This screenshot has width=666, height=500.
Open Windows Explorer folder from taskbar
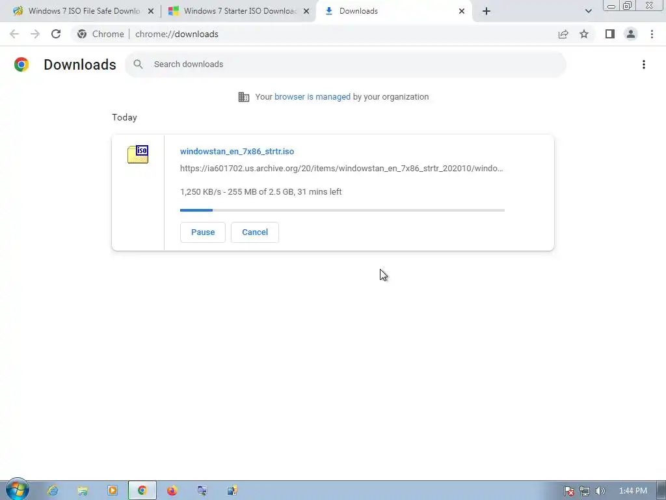point(83,491)
